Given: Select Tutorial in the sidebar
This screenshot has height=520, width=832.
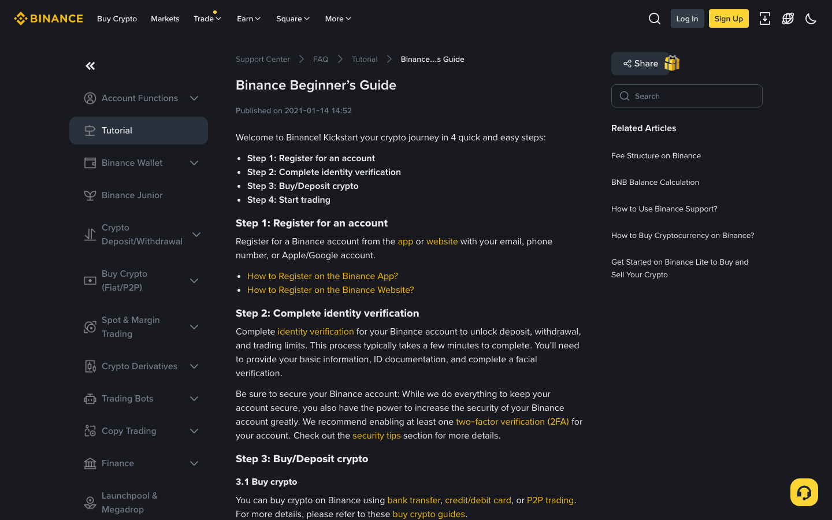Looking at the screenshot, I should (x=117, y=131).
